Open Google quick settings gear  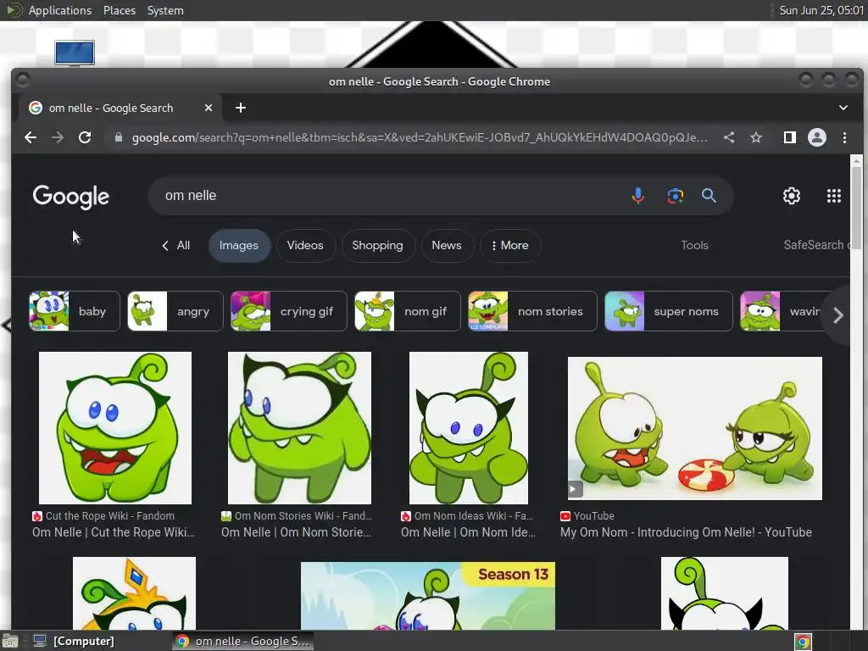792,196
